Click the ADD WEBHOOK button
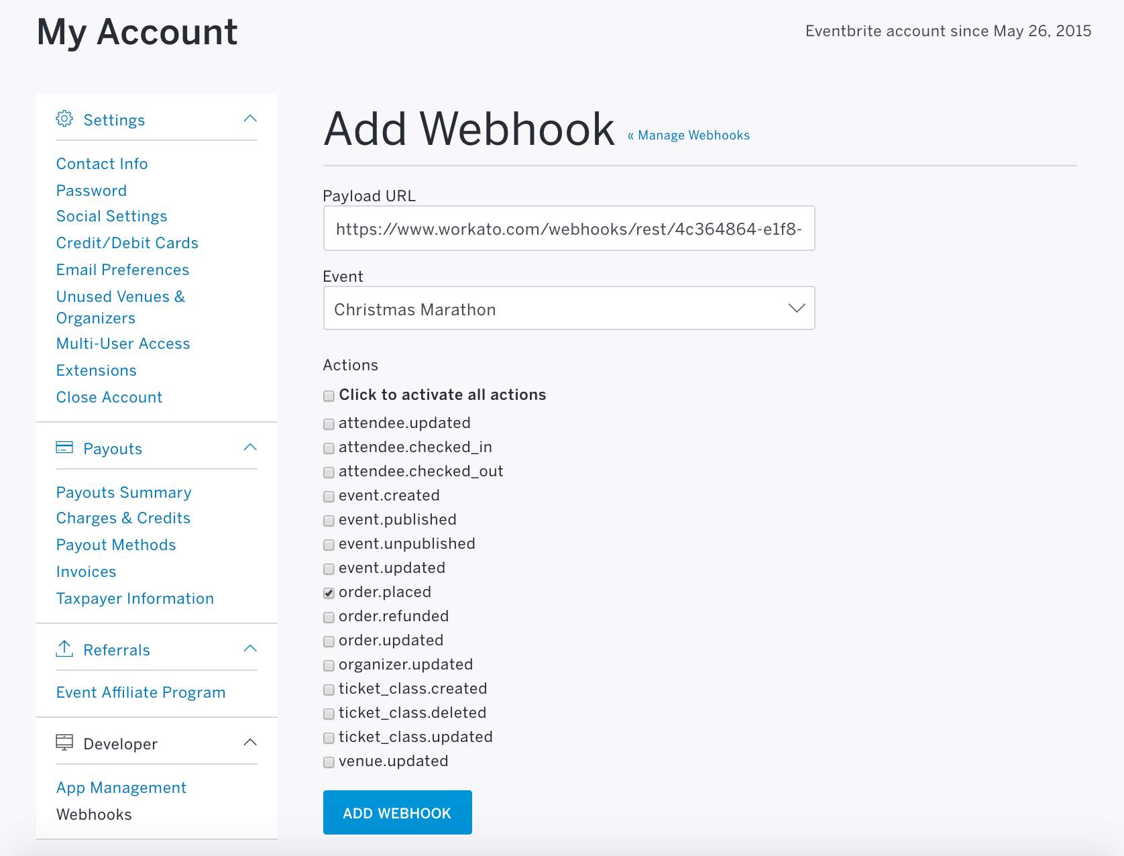 pos(397,812)
